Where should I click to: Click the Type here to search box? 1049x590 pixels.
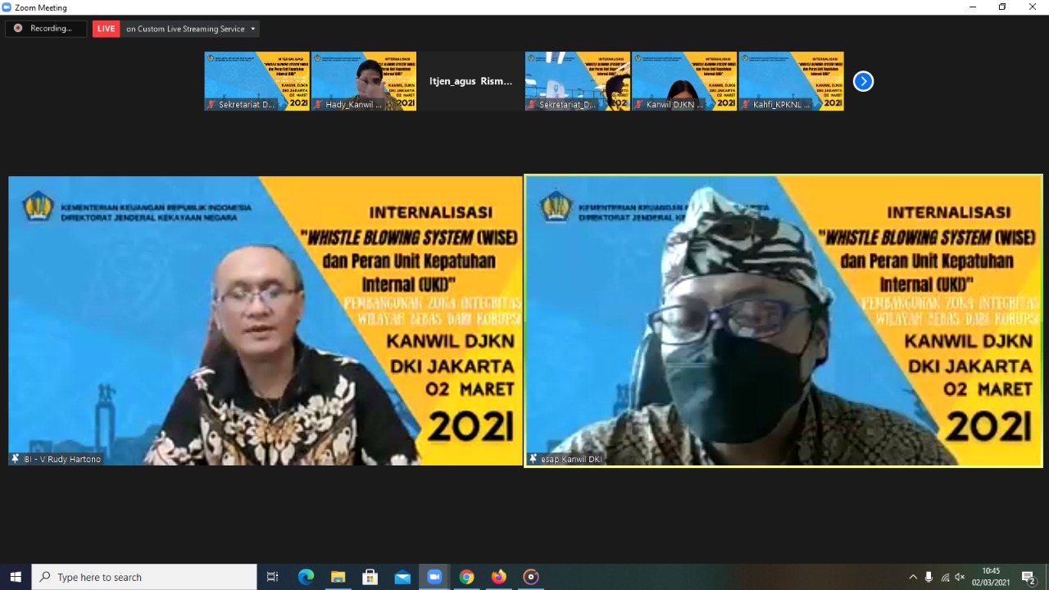click(x=144, y=577)
